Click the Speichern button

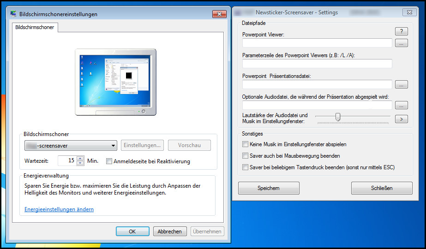pos(269,188)
